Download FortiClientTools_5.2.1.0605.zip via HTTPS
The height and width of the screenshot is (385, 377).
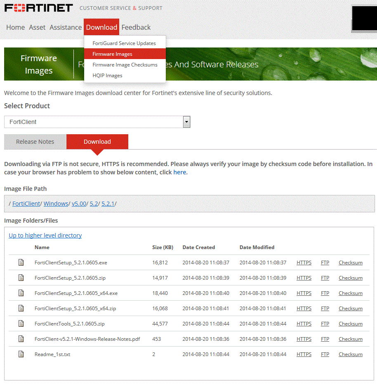[x=304, y=323]
